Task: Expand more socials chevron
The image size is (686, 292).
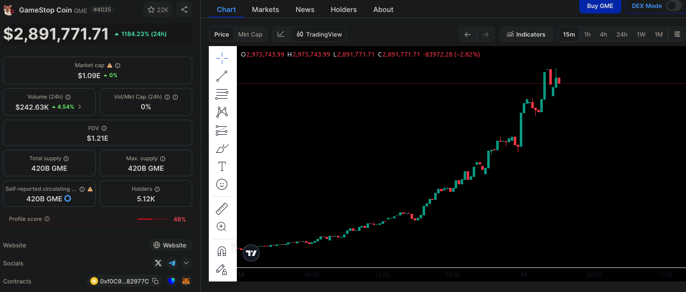Action: point(186,263)
